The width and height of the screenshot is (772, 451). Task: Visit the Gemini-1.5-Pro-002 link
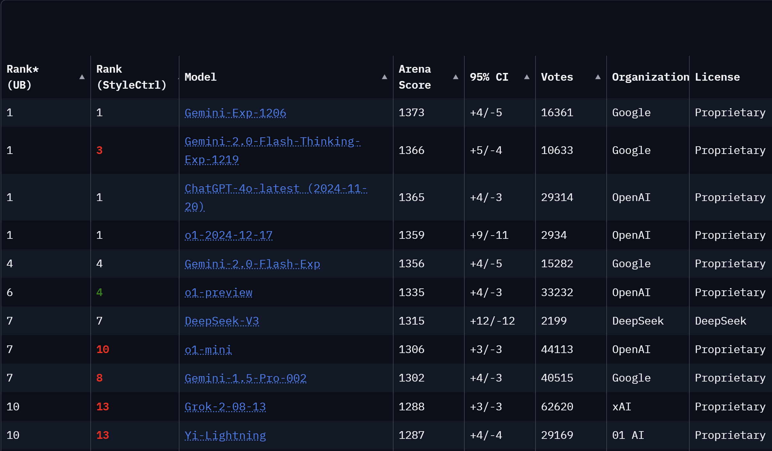pyautogui.click(x=245, y=378)
